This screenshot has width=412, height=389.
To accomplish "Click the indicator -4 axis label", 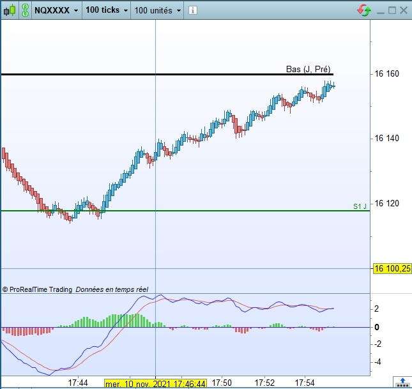I will click(378, 362).
